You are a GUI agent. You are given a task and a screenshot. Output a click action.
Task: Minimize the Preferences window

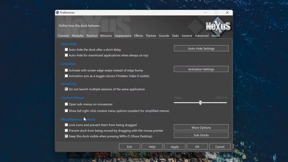click(205, 13)
